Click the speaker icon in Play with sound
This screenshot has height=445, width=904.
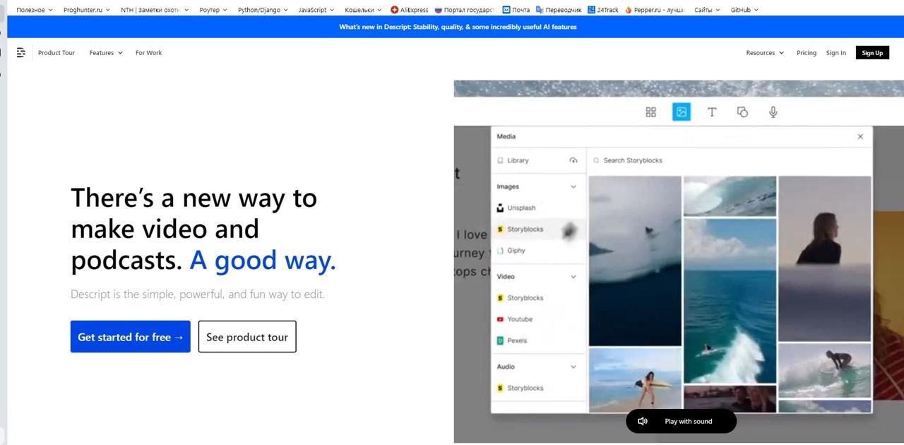coord(643,422)
